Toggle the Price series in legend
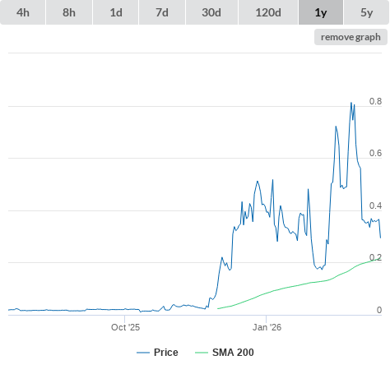390x374 pixels. (165, 353)
